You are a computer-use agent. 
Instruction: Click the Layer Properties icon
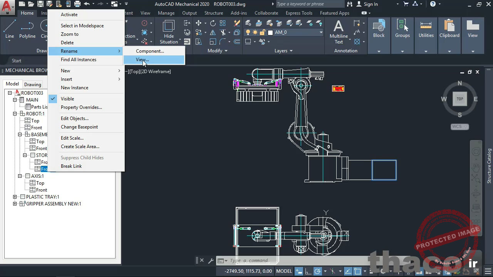tap(248, 23)
